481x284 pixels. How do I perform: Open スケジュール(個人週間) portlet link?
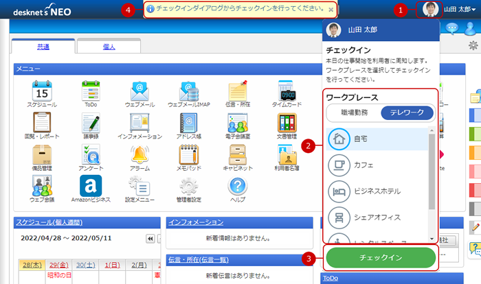coord(49,222)
